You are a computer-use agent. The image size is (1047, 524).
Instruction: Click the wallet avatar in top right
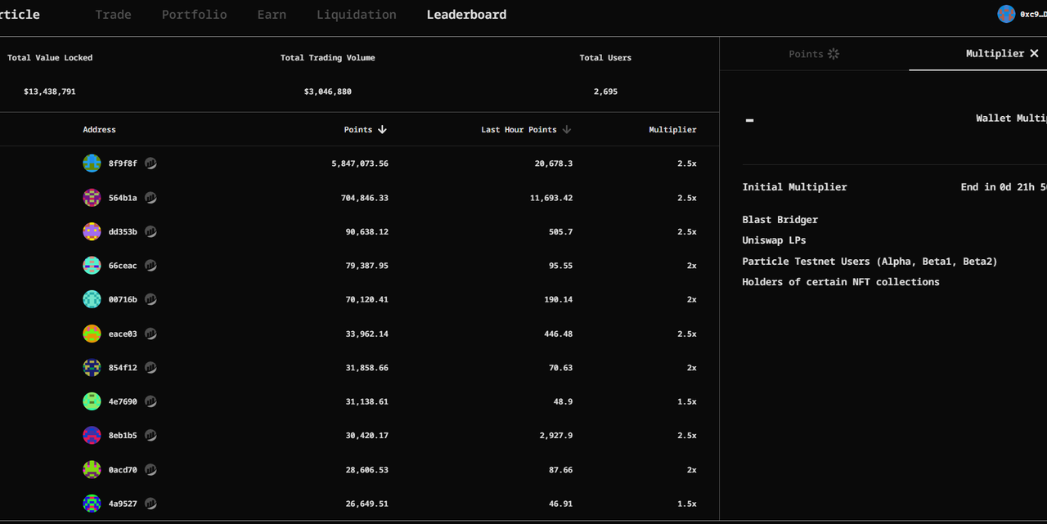[x=1005, y=14]
